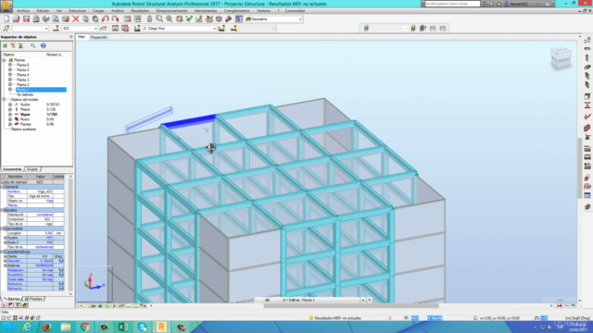Switch to the Plantas tab at panel bottom

click(34, 299)
